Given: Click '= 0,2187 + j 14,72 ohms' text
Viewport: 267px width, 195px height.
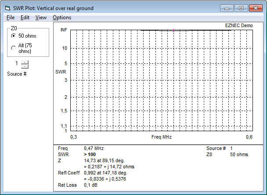Looking at the screenshot, I should (109, 167).
